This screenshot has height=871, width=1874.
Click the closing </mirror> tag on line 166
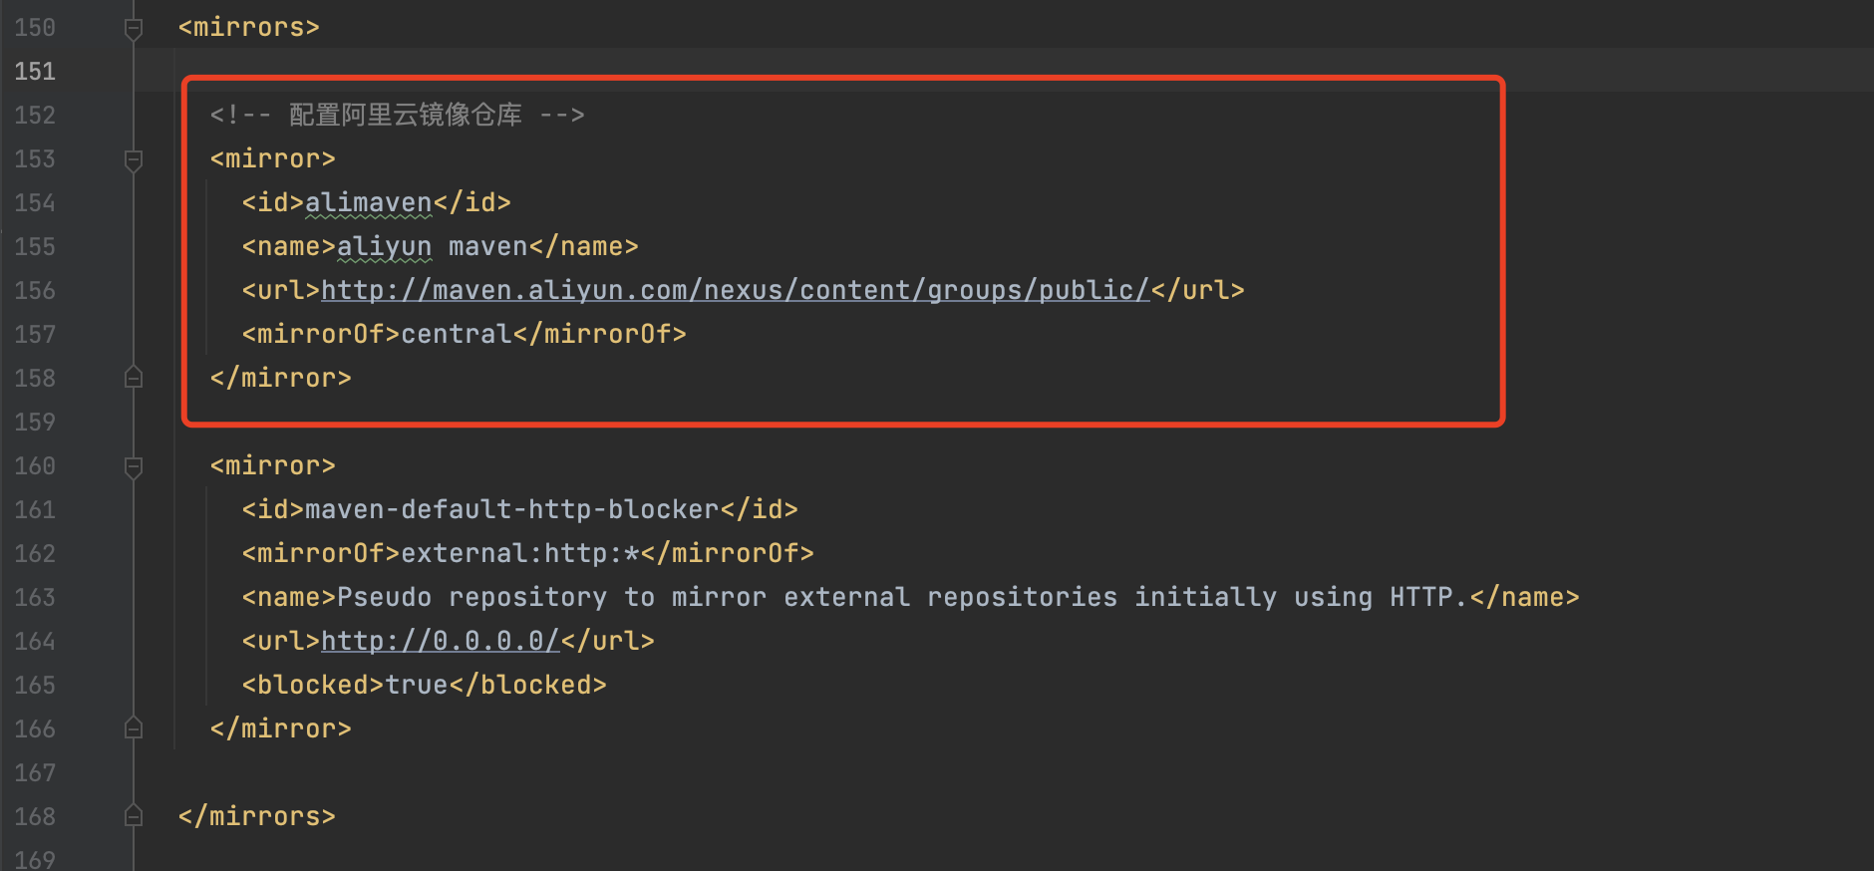pos(281,728)
